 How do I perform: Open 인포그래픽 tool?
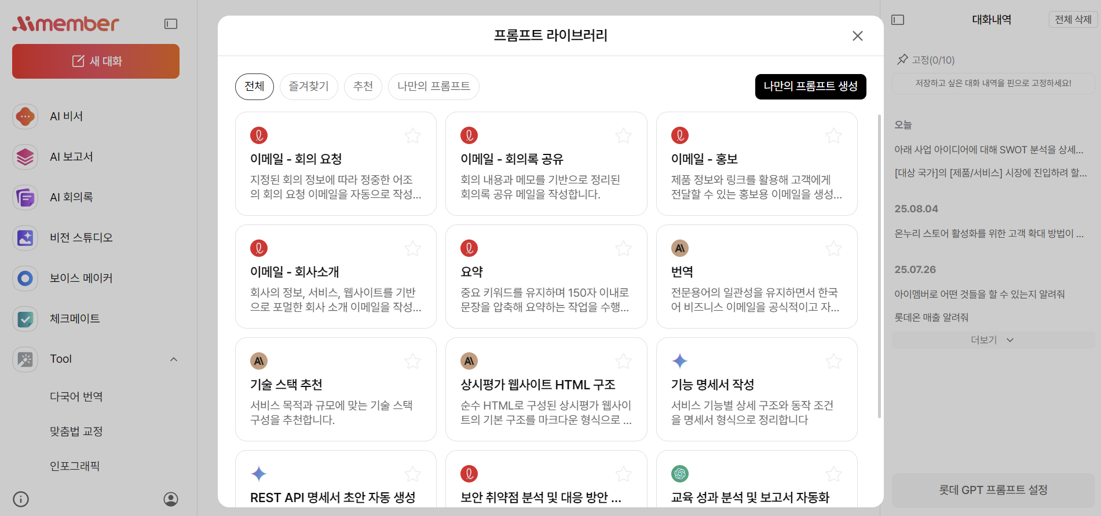(75, 466)
